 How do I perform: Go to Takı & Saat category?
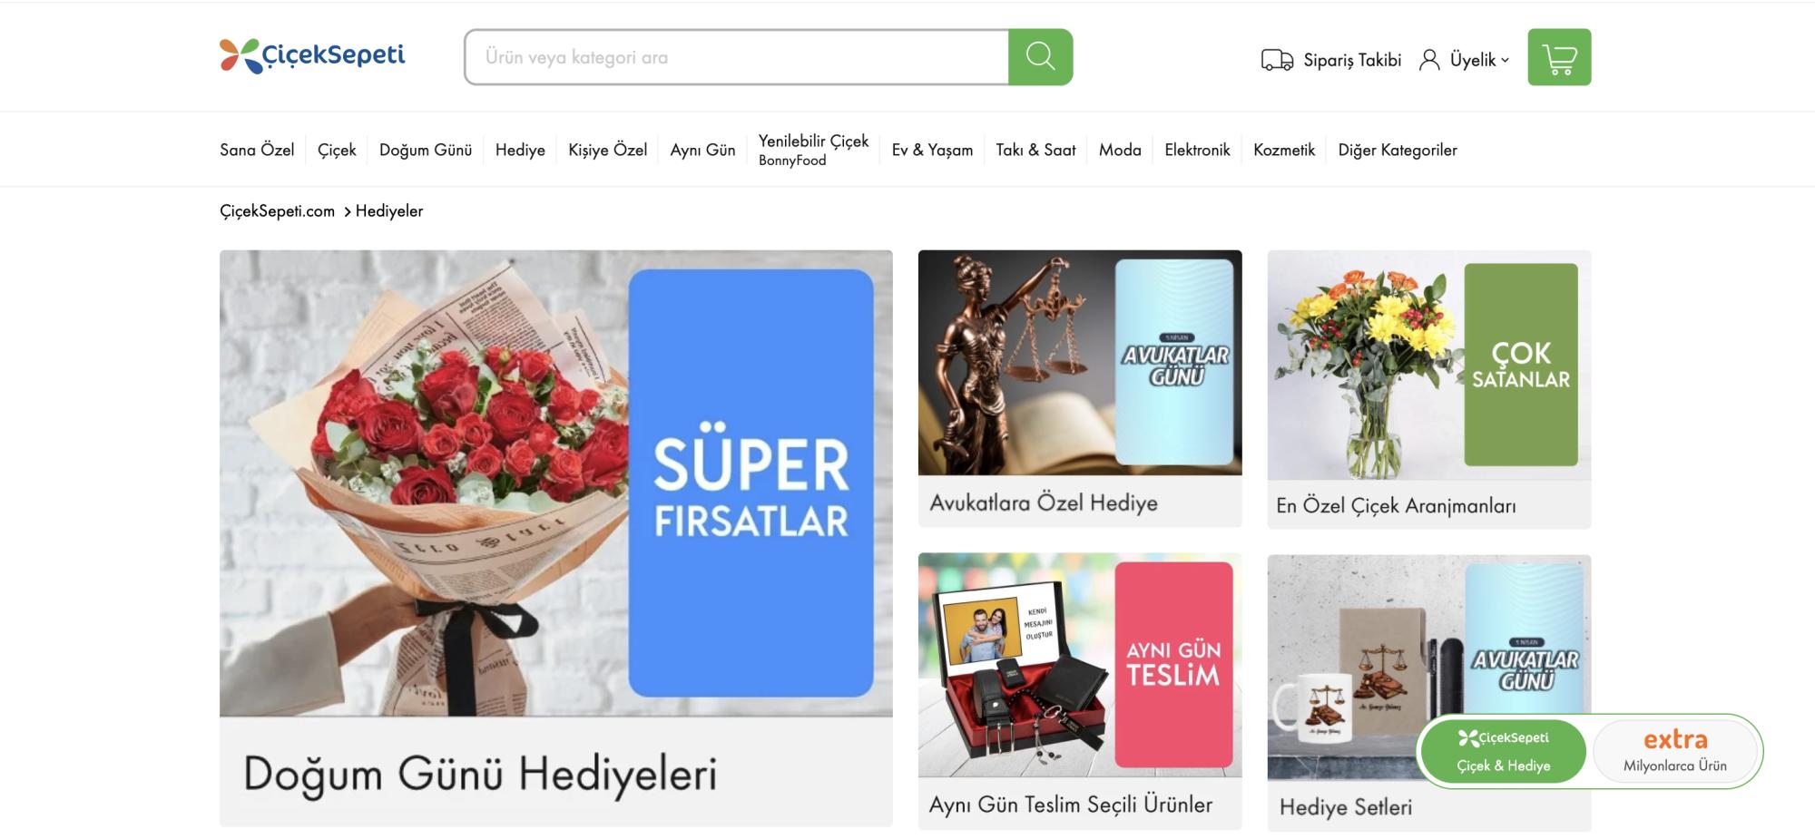tap(1035, 150)
